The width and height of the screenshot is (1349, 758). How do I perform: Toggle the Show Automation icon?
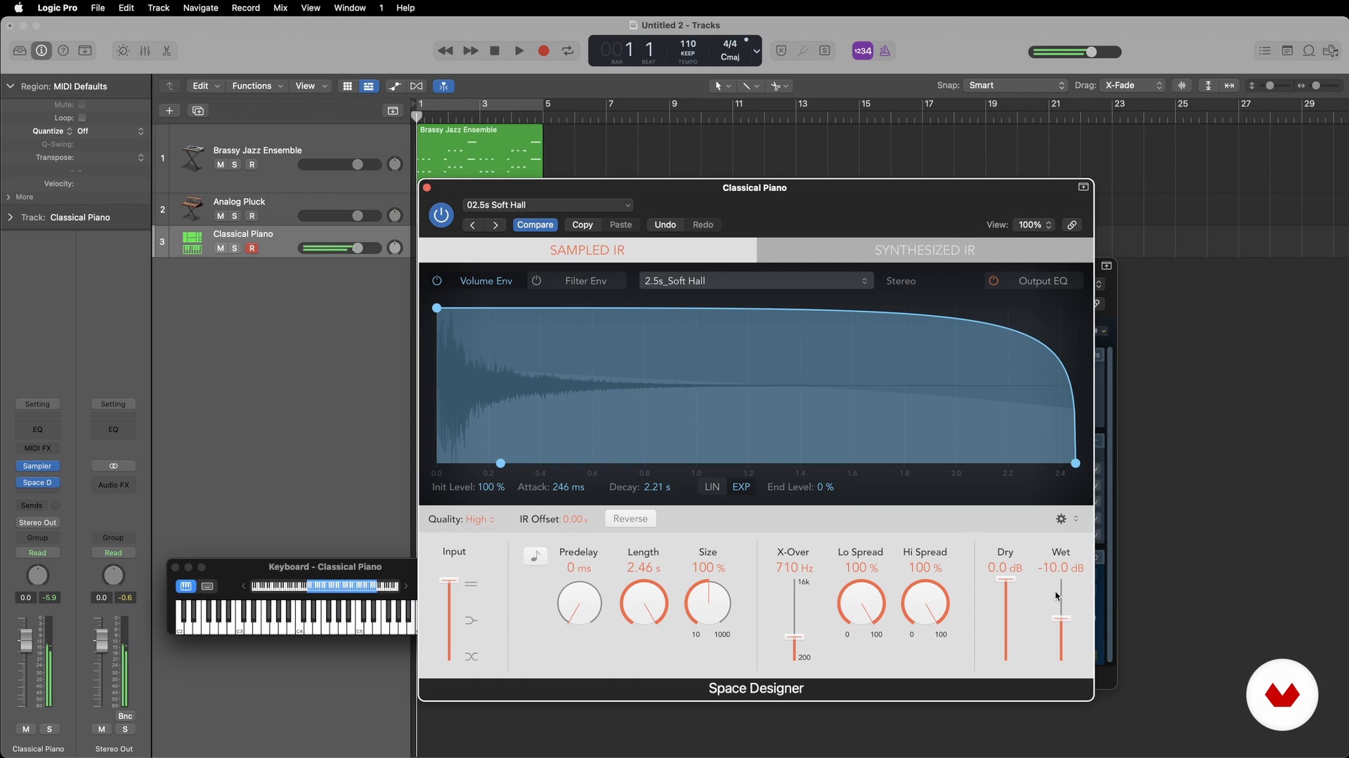tap(396, 86)
